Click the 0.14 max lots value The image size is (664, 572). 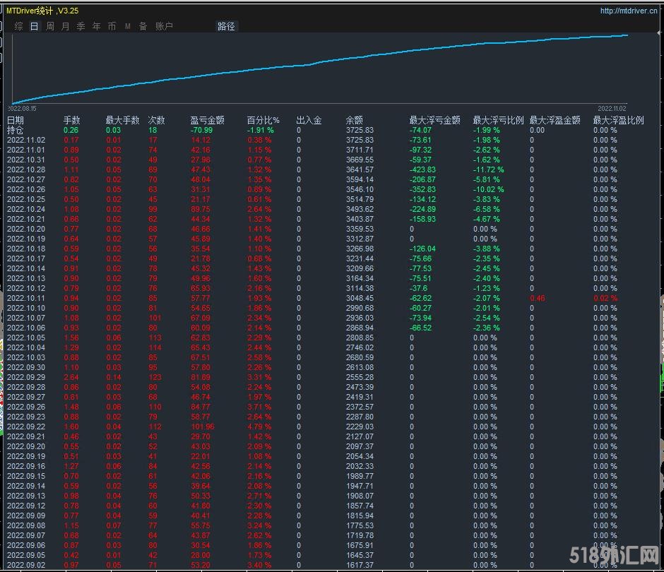[114, 377]
